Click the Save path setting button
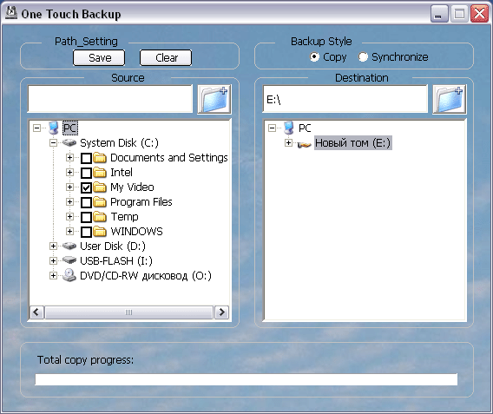493x414 pixels. tap(99, 57)
